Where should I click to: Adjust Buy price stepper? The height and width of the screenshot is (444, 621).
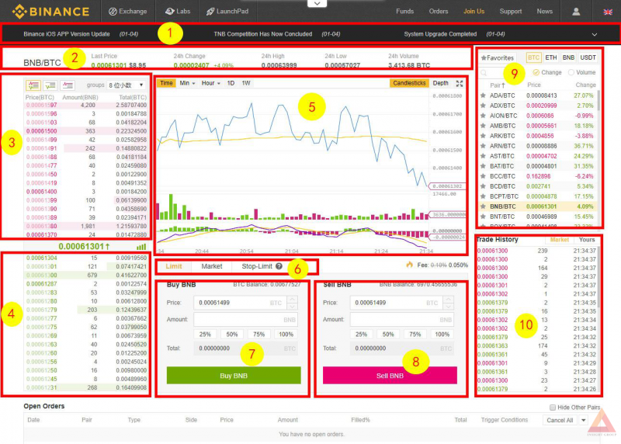[293, 303]
